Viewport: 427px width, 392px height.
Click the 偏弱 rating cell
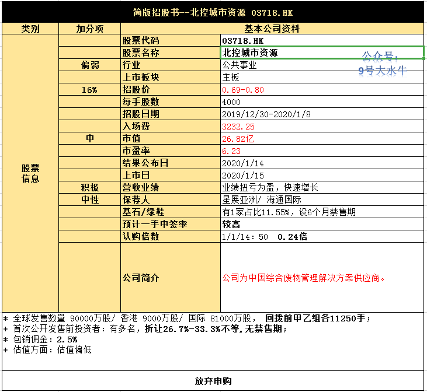coord(89,65)
